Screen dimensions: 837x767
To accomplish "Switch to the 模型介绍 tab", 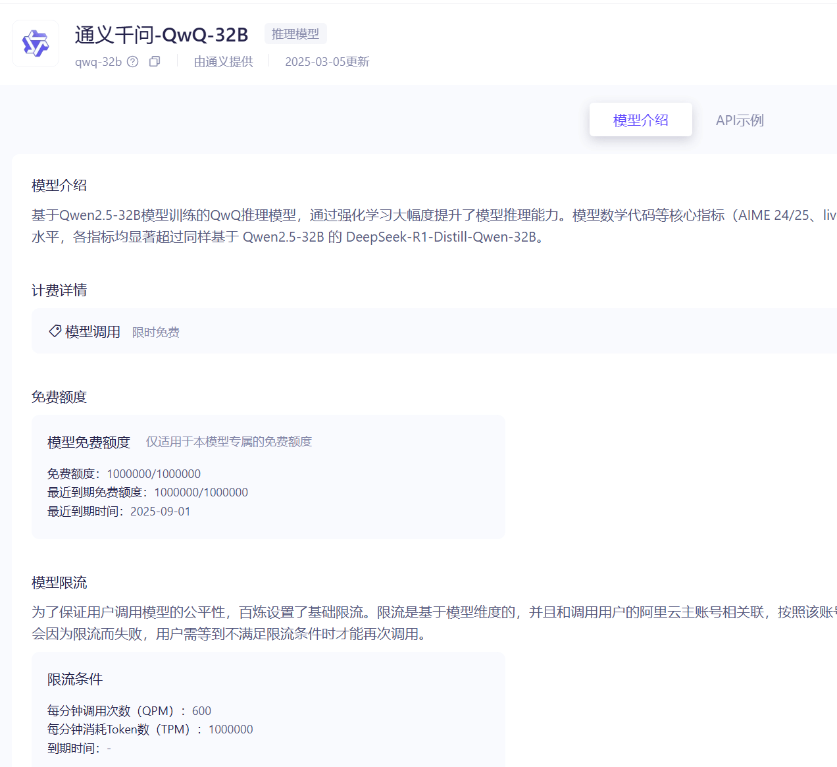I will coord(641,120).
